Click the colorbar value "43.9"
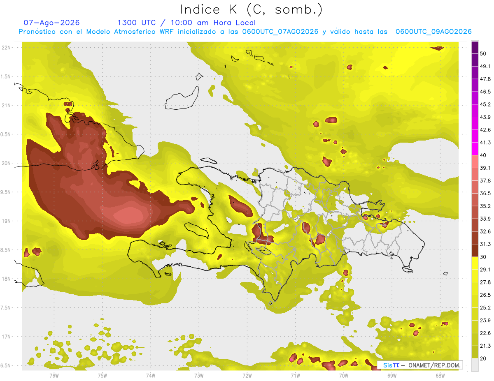Screen dimensions: 494x381 point(485,117)
